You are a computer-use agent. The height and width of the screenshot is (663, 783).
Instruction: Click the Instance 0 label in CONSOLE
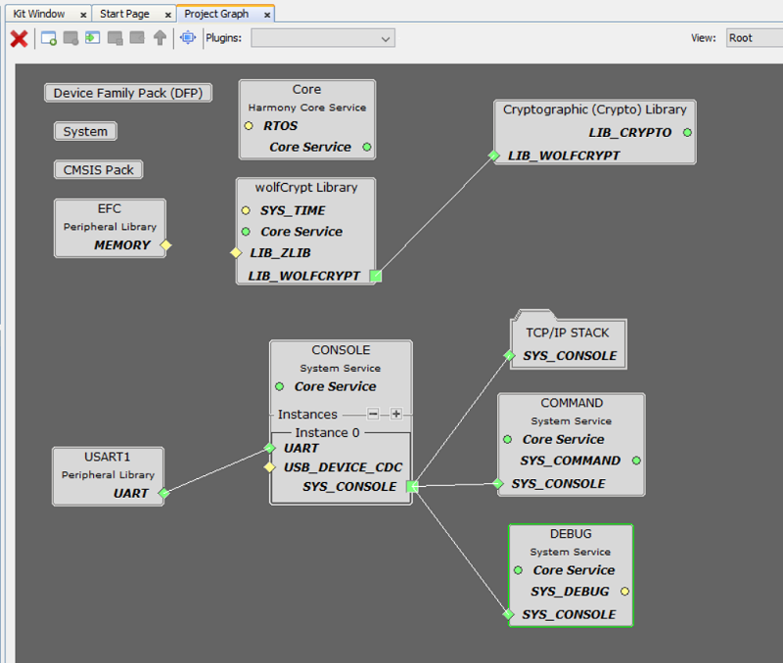coord(327,432)
